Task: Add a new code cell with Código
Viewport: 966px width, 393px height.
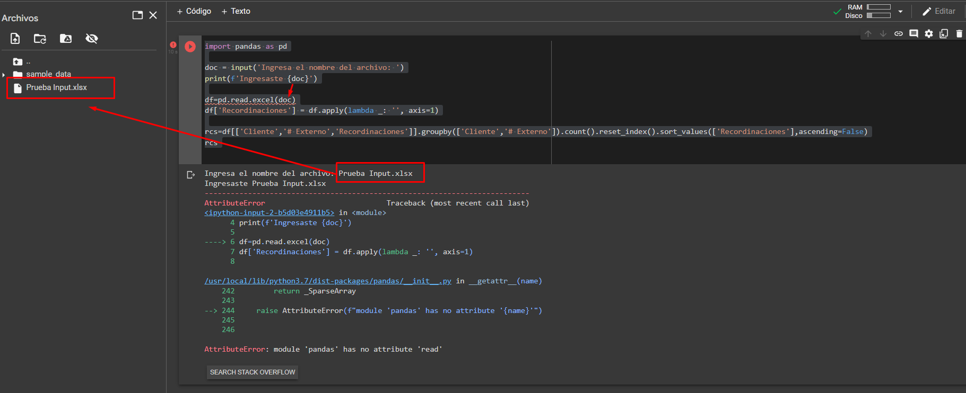Action: [194, 11]
